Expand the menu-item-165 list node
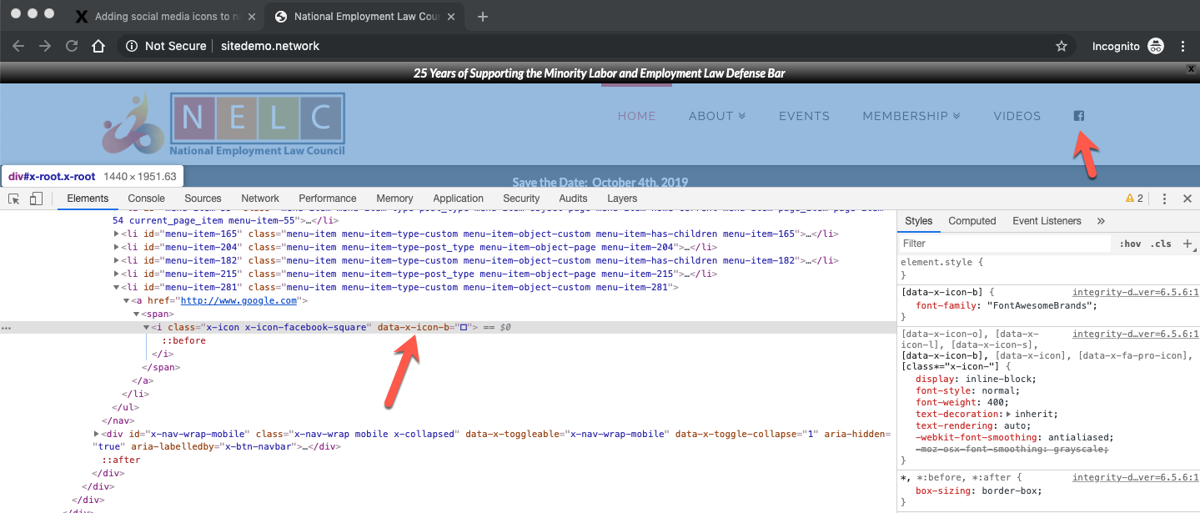 (x=117, y=234)
